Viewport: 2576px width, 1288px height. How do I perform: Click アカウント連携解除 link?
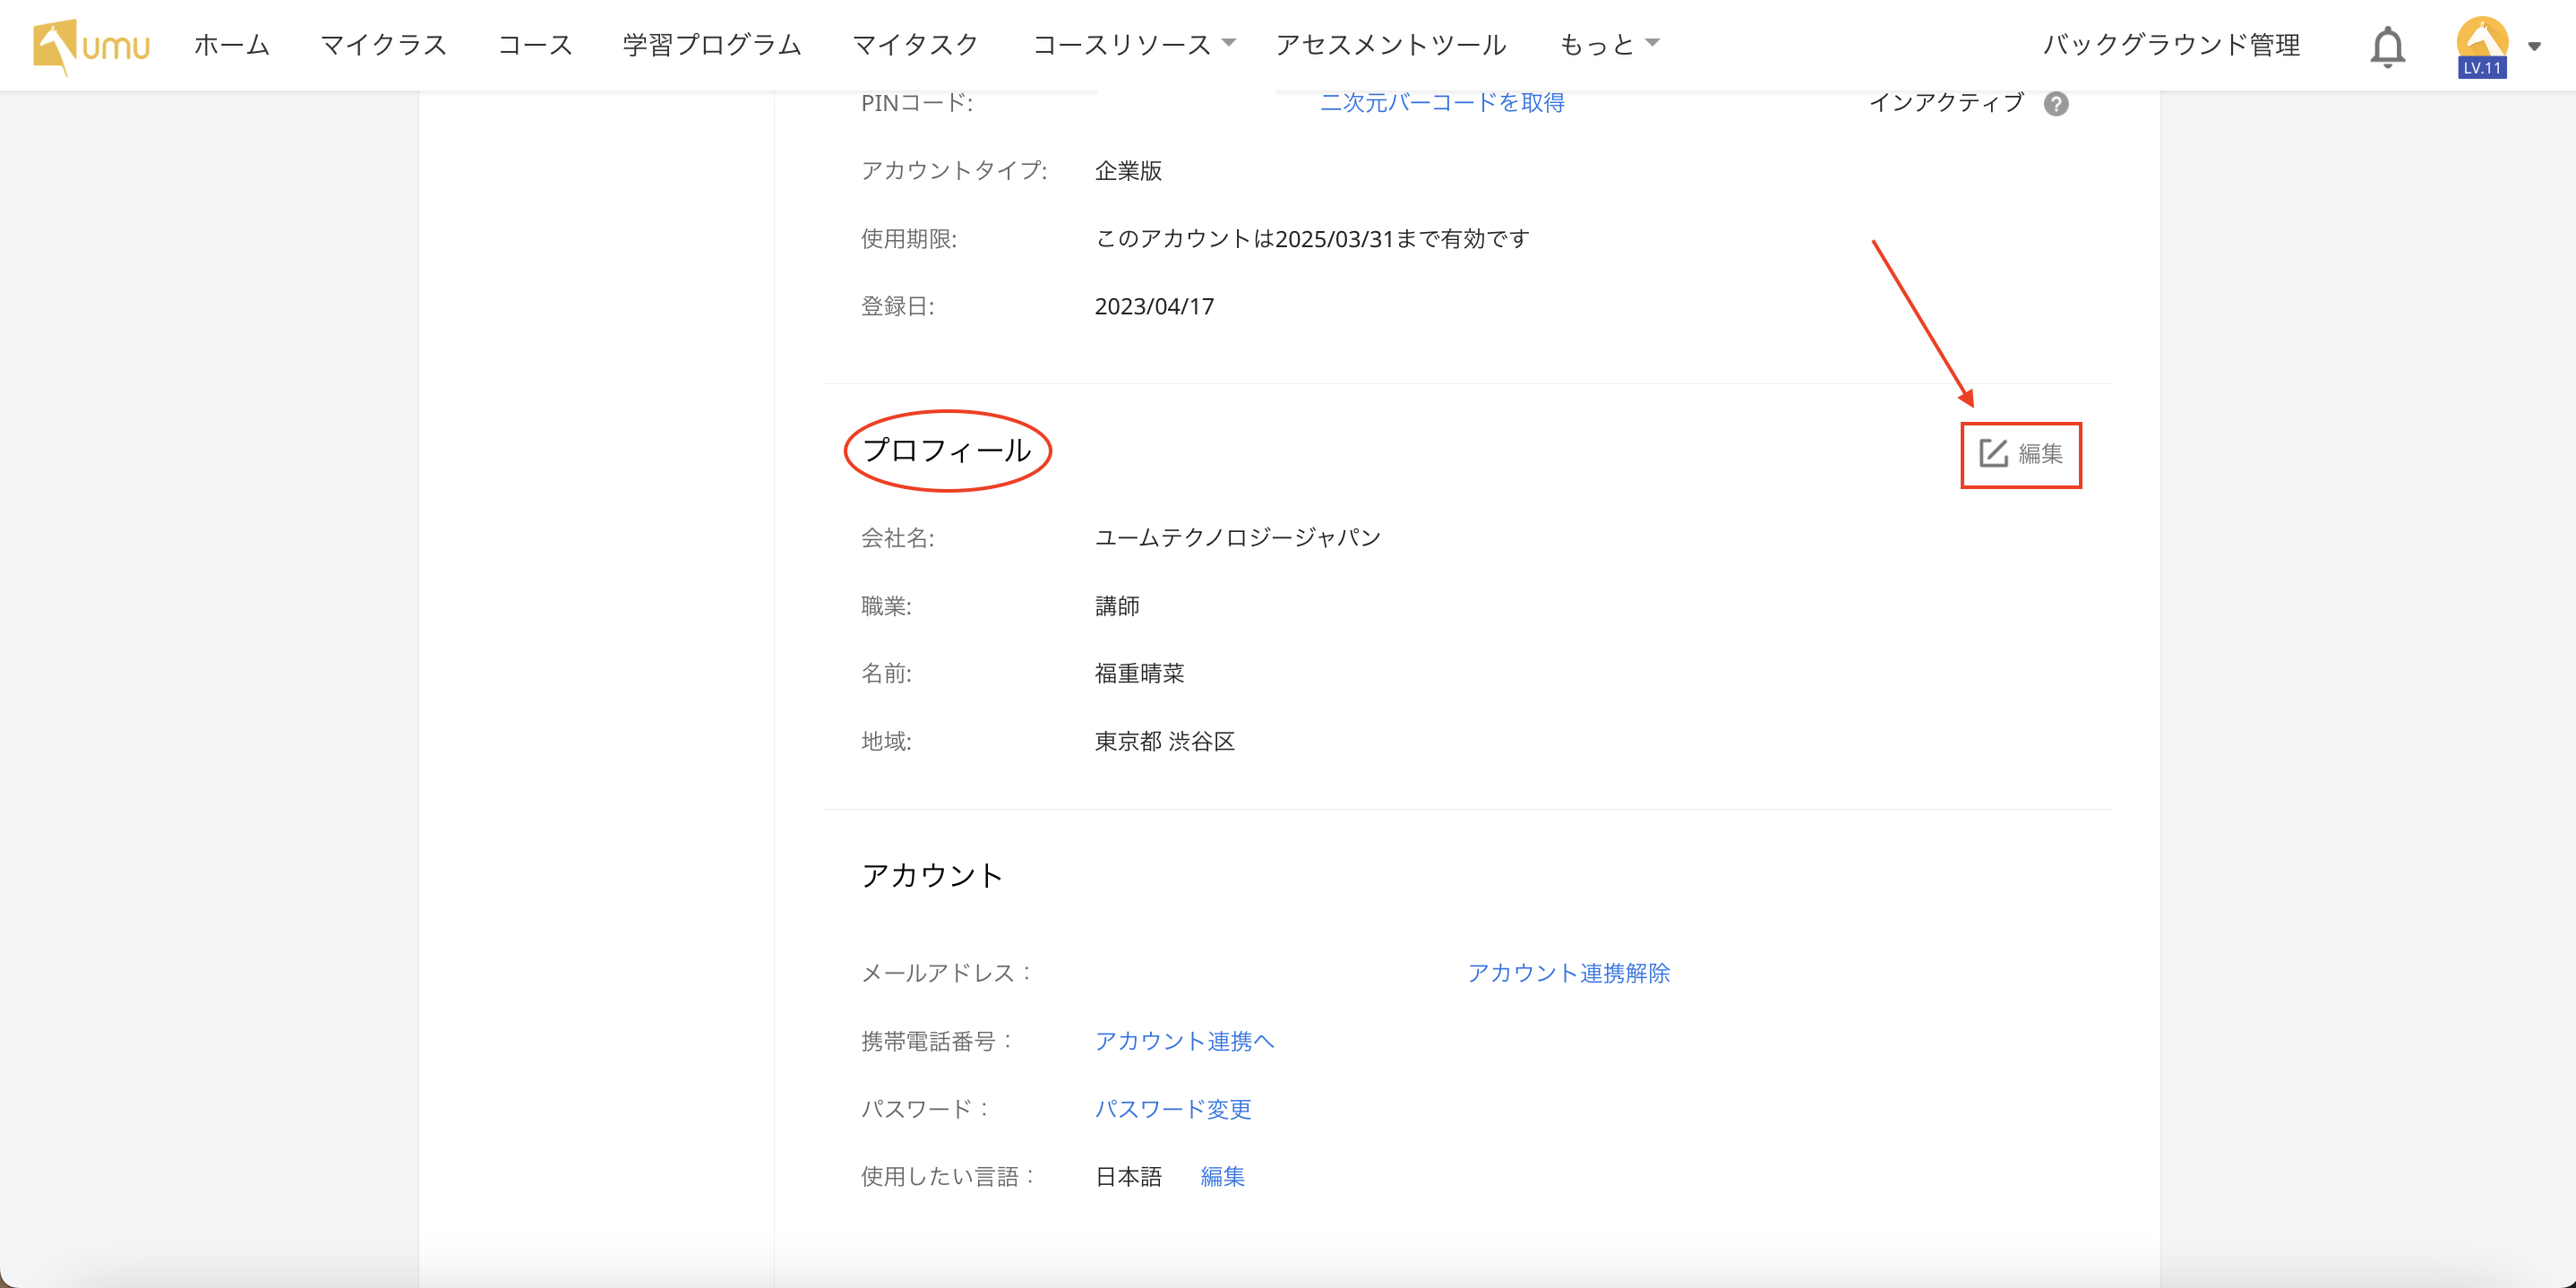point(1568,973)
